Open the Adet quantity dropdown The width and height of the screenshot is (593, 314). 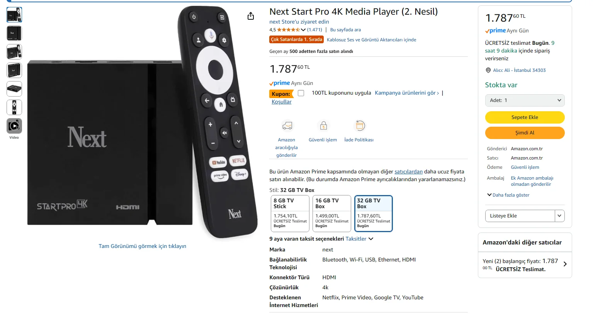click(x=525, y=100)
